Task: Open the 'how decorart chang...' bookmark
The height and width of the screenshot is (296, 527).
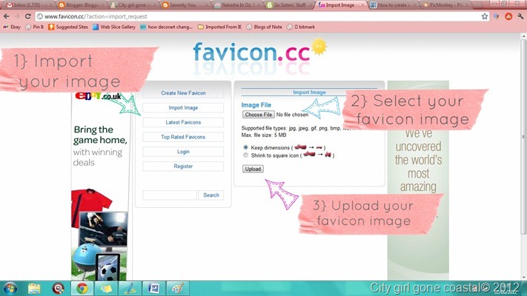Action: 166,27
